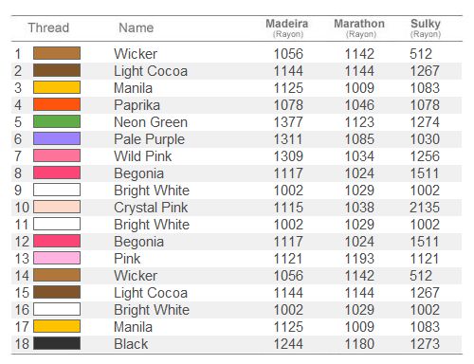Viewport: 474px width, 364px height.
Task: Select Marathon code 1193 for Pink
Action: click(359, 259)
